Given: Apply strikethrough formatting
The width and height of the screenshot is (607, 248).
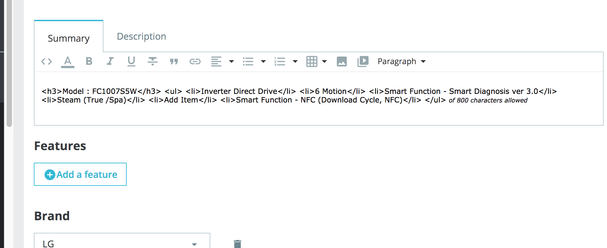Looking at the screenshot, I should [x=153, y=61].
